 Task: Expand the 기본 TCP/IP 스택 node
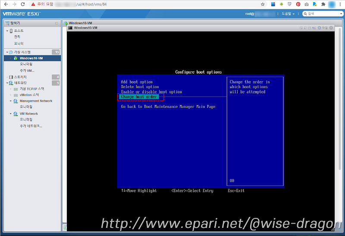pos(10,89)
